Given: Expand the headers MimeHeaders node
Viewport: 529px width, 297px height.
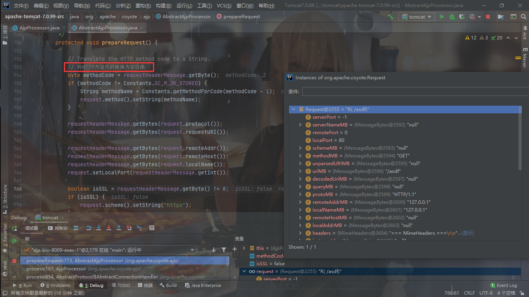Looking at the screenshot, I should point(301,233).
